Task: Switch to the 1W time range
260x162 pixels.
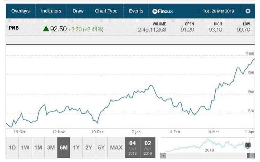Action: (25, 147)
